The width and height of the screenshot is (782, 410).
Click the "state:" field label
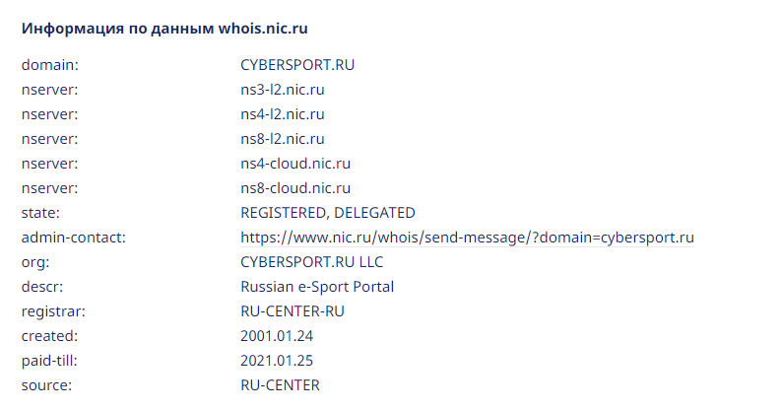point(42,213)
